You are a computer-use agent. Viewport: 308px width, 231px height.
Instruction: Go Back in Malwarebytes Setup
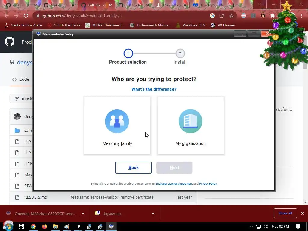tap(133, 168)
